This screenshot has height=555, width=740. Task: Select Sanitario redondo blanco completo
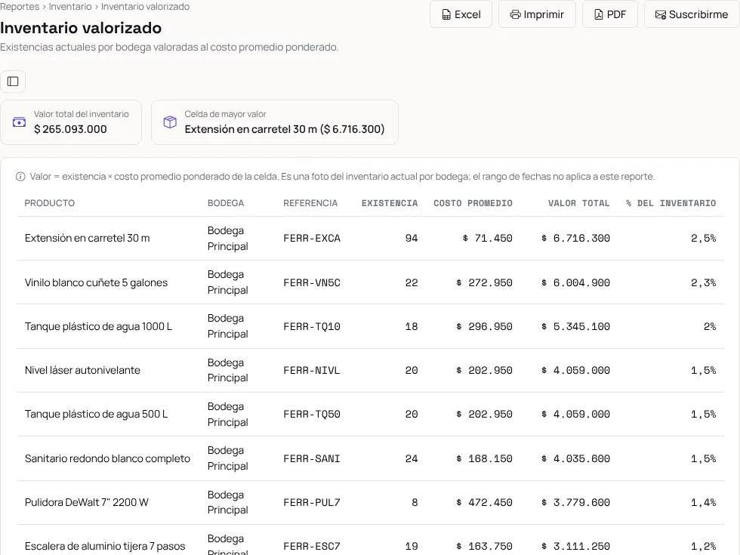pyautogui.click(x=107, y=459)
